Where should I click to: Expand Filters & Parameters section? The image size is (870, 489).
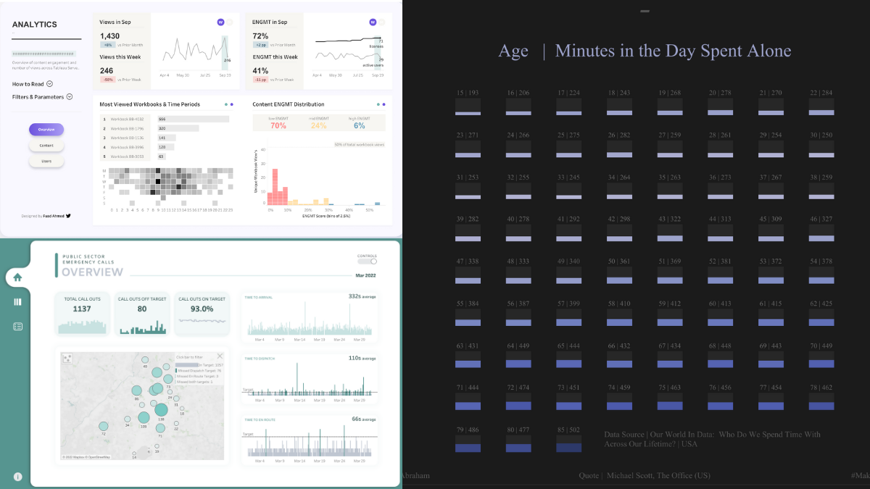pyautogui.click(x=70, y=96)
